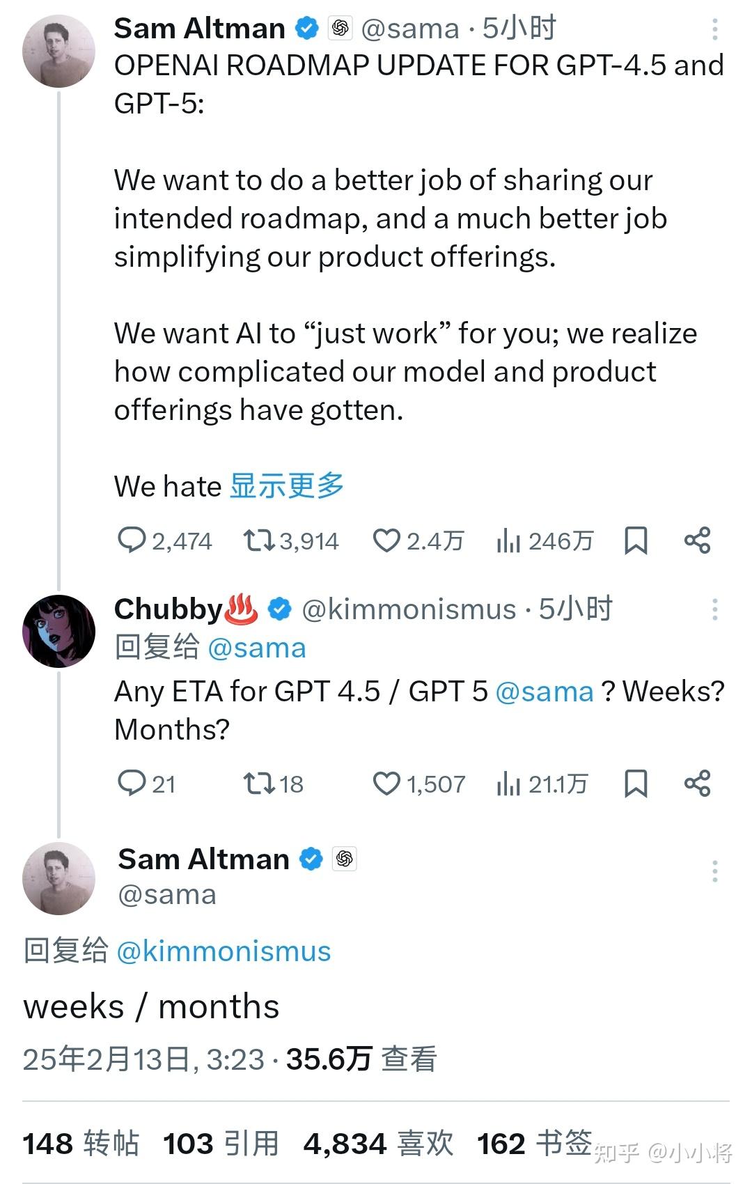Screen dimensions: 752x1184
Task: Click Sam Altman's profile avatar
Action: (x=59, y=49)
